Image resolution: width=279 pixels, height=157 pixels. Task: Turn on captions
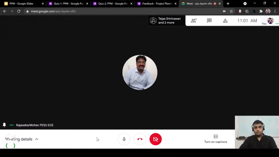click(216, 139)
